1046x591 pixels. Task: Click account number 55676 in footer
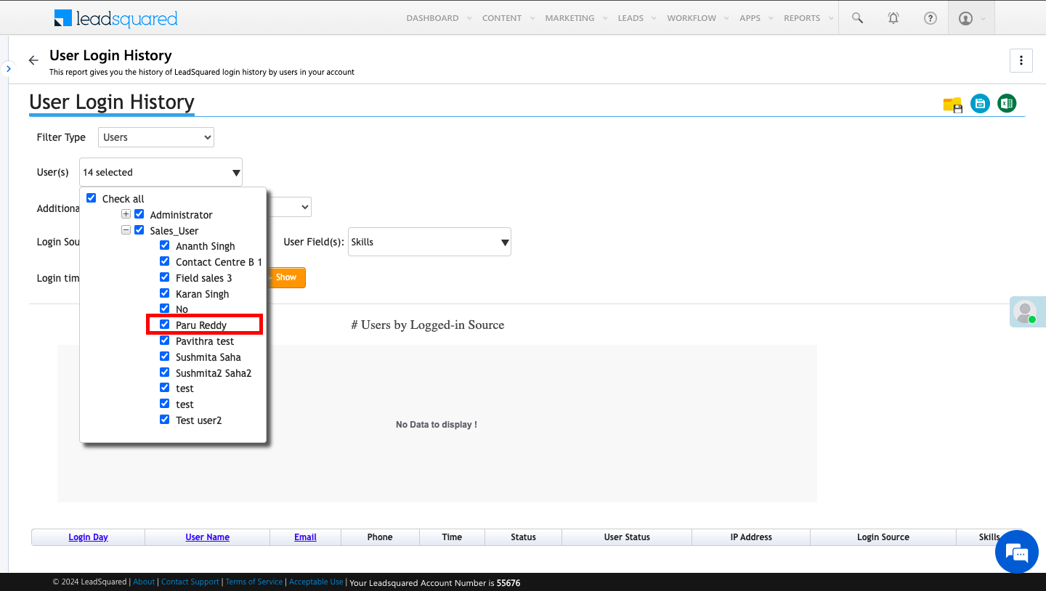tap(508, 583)
